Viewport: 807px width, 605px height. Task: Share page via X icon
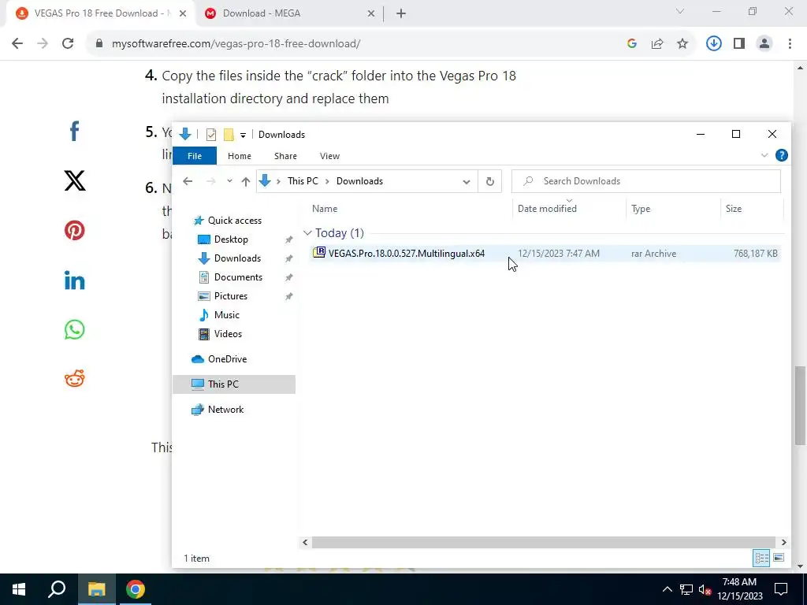pos(75,180)
